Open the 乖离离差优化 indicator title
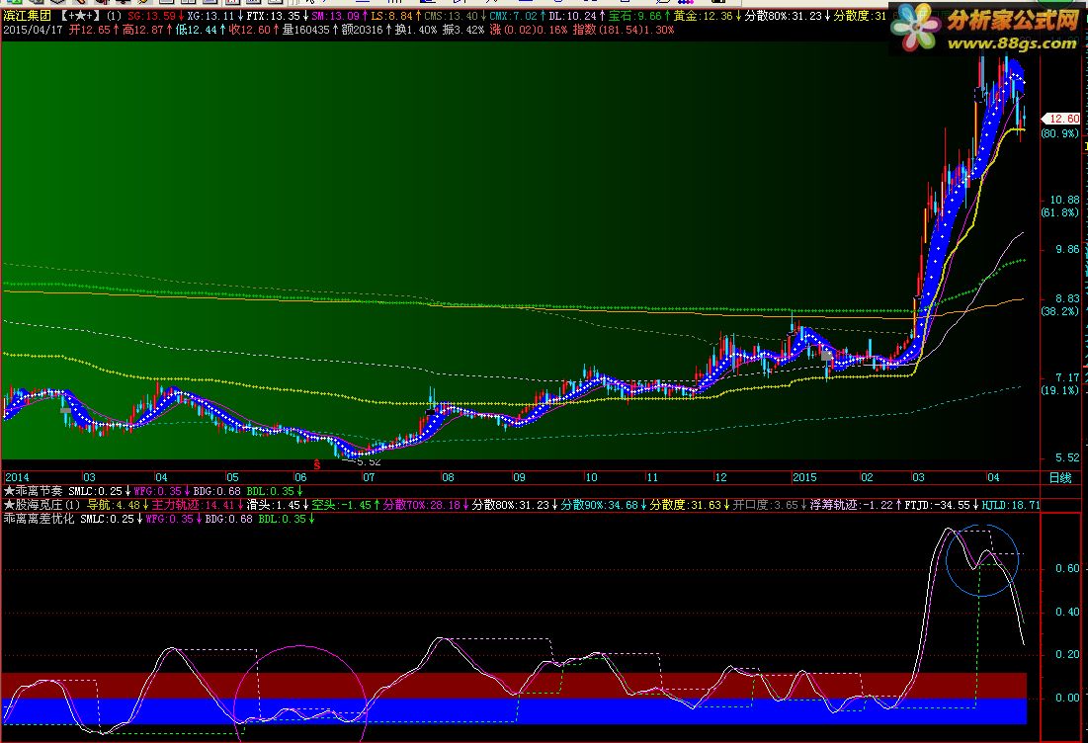This screenshot has height=743, width=1088. coord(39,519)
